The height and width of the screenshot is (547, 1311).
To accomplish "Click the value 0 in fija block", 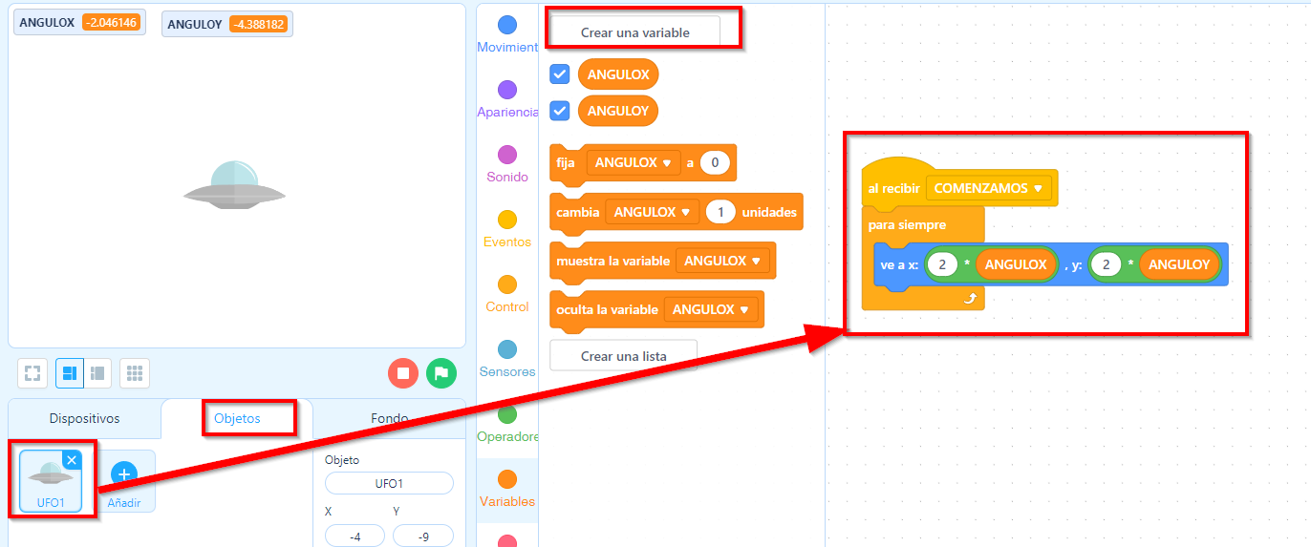I will (716, 162).
